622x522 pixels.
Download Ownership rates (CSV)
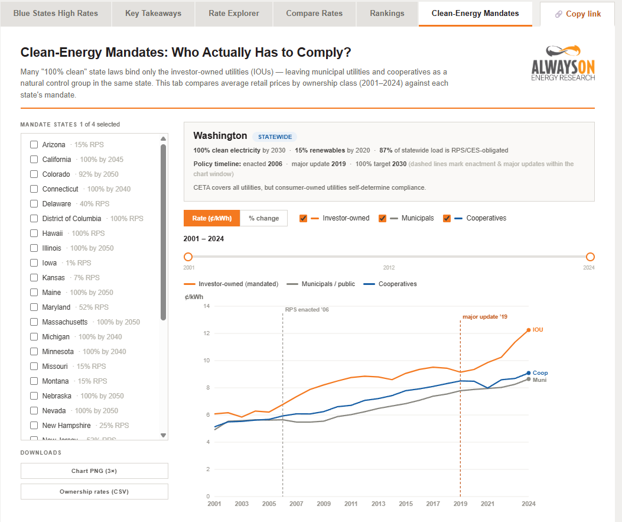point(95,491)
